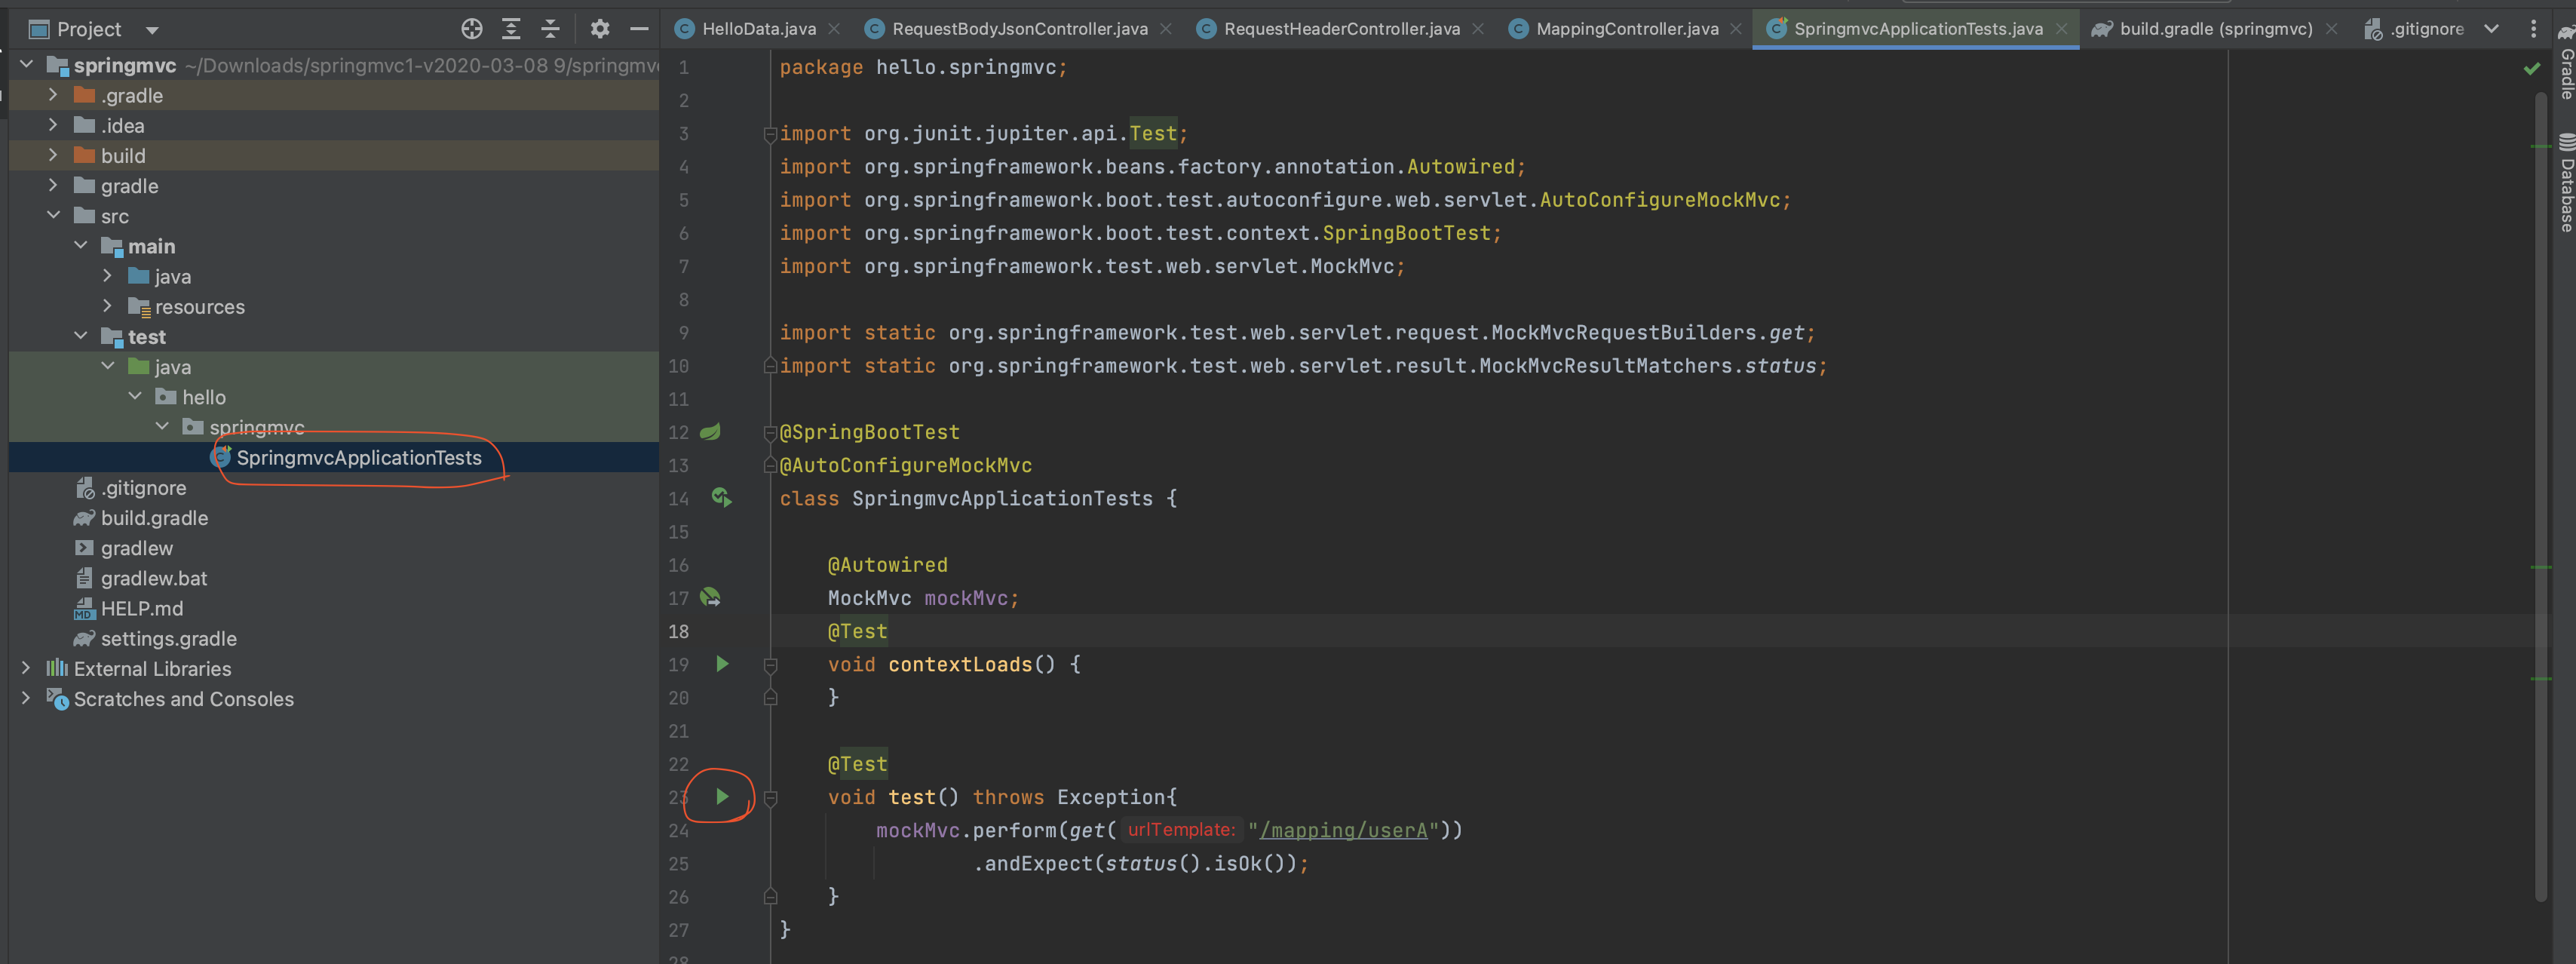Collapse the springmvc root project node
The width and height of the screenshot is (2576, 964).
point(27,65)
